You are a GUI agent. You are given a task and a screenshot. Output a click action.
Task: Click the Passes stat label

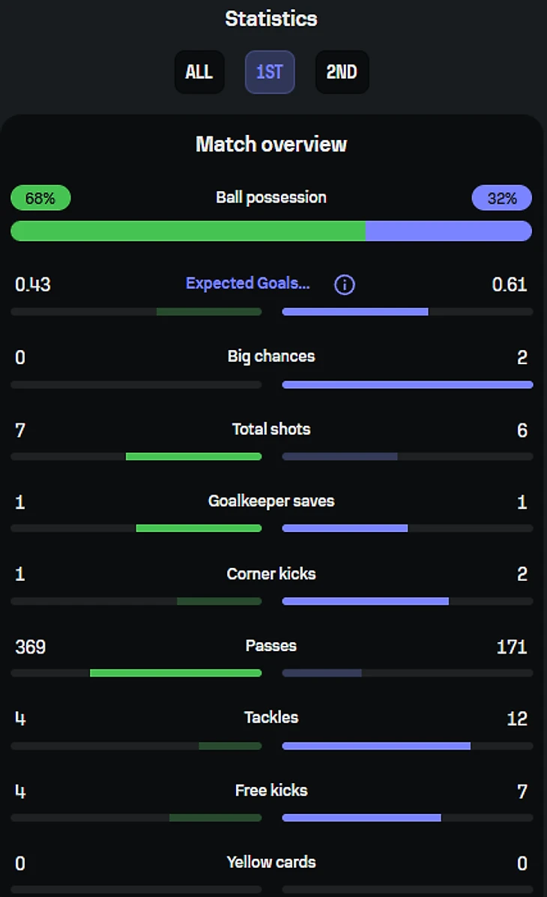[271, 646]
